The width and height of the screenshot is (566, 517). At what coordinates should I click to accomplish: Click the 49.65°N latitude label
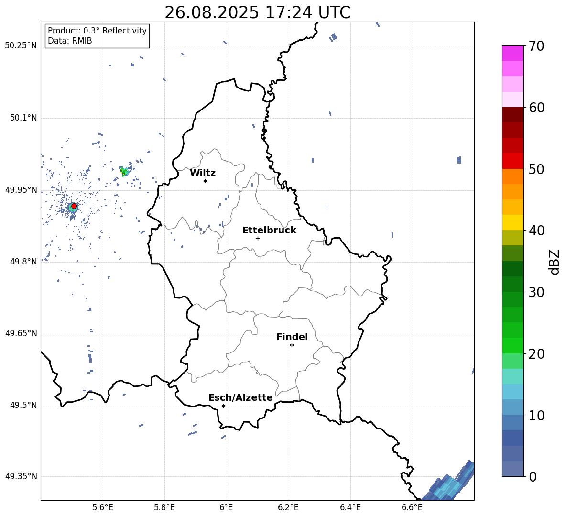tap(21, 333)
